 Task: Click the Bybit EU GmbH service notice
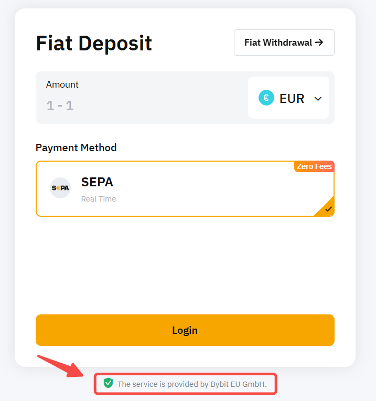(192, 384)
